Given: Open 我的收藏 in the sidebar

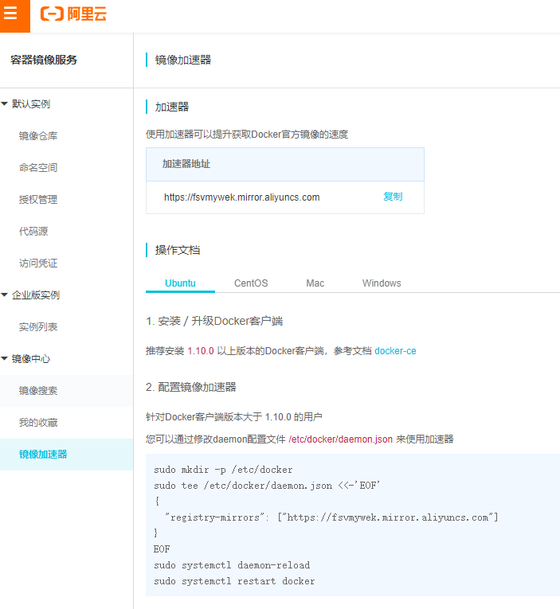Looking at the screenshot, I should point(38,423).
